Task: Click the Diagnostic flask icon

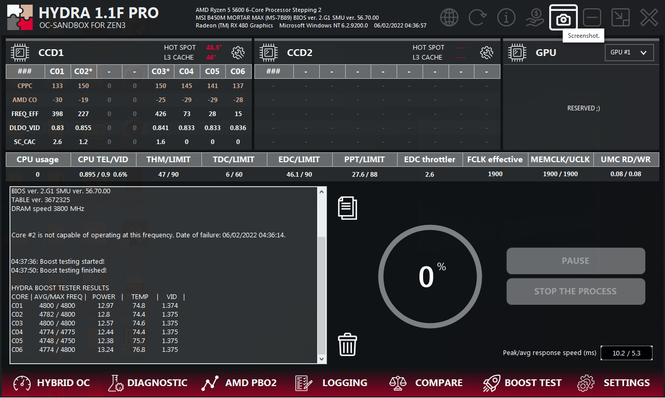Action: tap(115, 383)
